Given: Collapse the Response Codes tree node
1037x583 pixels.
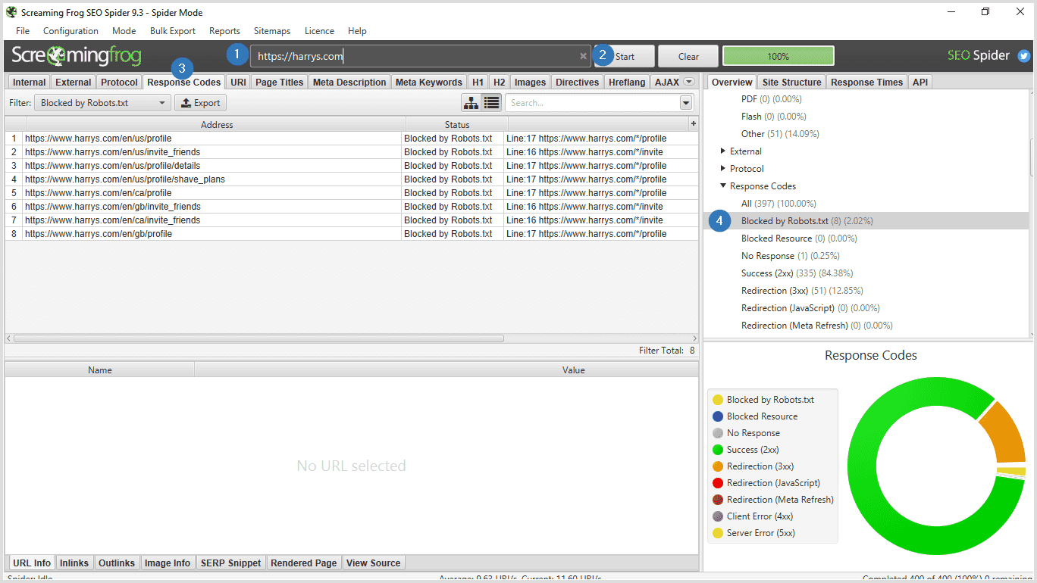Looking at the screenshot, I should [x=723, y=186].
